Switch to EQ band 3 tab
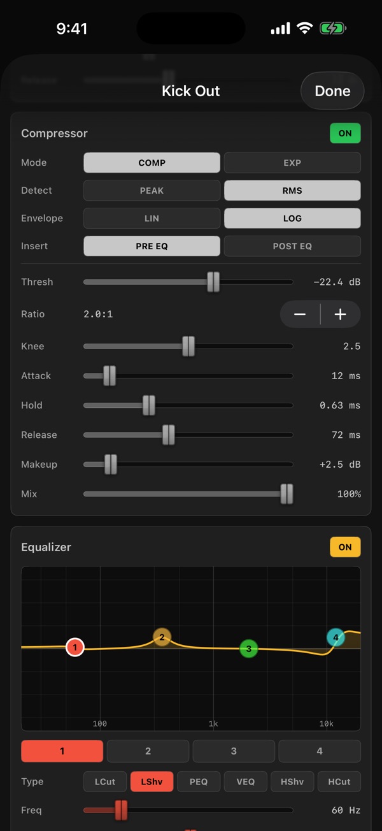 coord(234,751)
